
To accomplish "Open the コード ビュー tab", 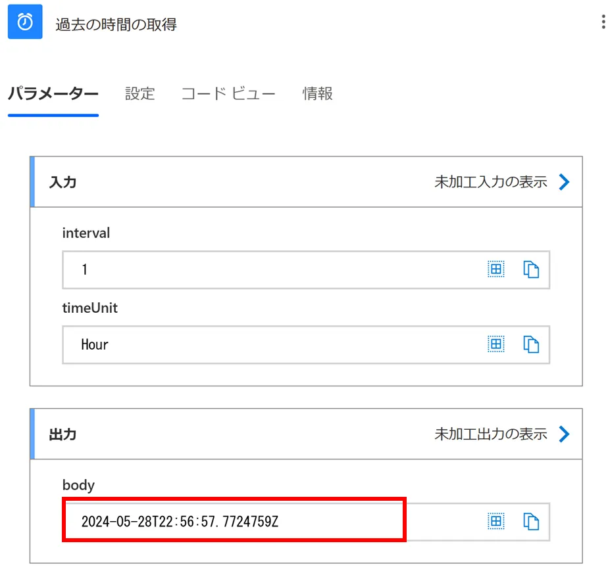I will [228, 94].
